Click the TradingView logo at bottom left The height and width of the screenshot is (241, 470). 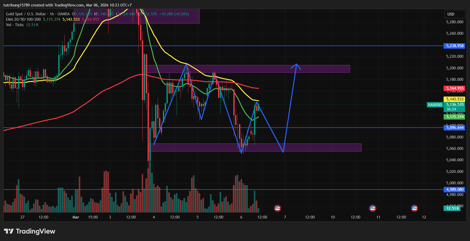click(x=30, y=231)
